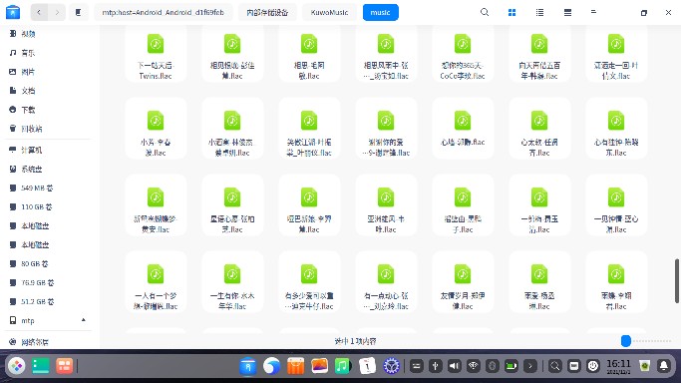Select the 星语心愿 flac file
This screenshot has height=383, width=681.
(x=232, y=204)
